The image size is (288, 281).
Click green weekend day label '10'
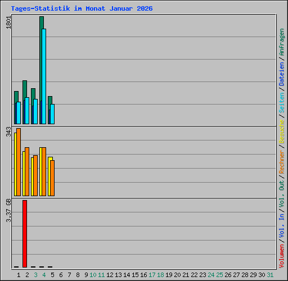point(93,275)
